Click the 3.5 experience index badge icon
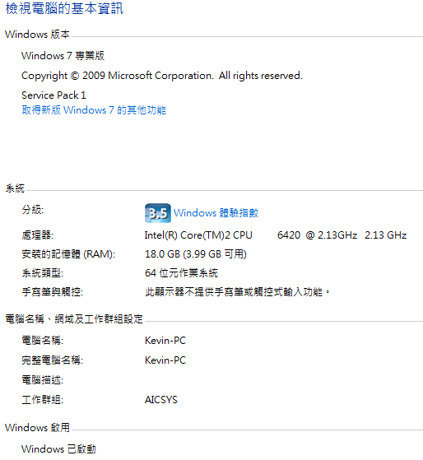423x460 pixels. (x=158, y=213)
